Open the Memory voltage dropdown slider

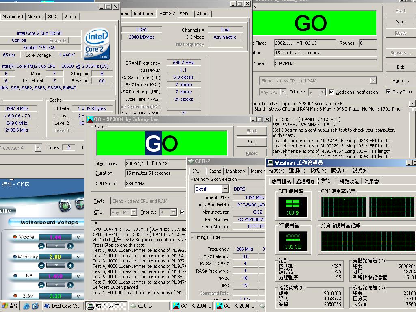pyautogui.click(x=56, y=265)
